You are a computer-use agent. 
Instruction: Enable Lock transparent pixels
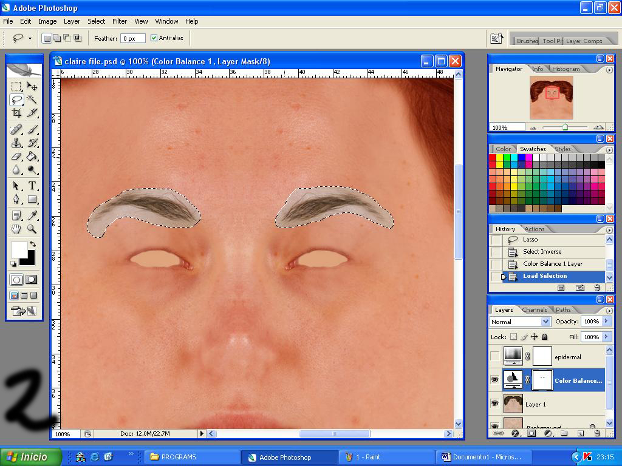coord(513,337)
